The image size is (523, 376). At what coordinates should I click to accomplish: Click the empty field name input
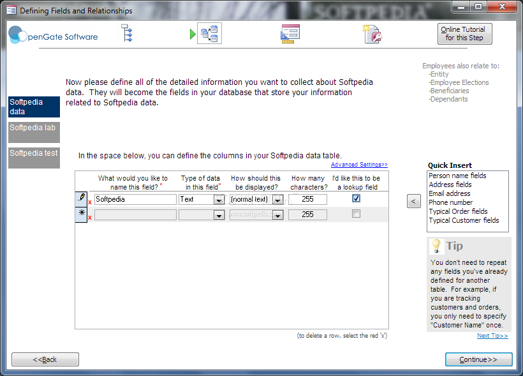[135, 214]
